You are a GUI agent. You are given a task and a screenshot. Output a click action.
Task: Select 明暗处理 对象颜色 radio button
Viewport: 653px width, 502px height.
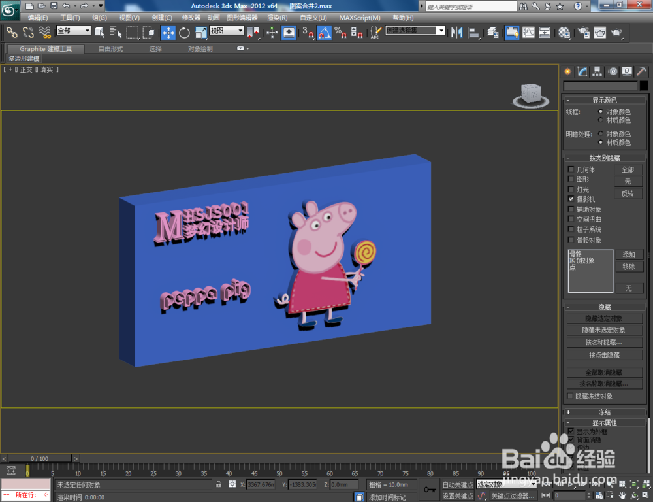click(601, 133)
